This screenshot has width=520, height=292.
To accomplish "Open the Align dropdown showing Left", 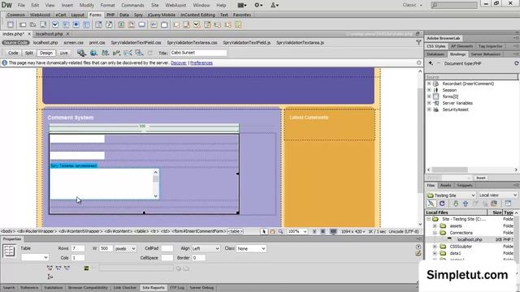I will tap(206, 248).
